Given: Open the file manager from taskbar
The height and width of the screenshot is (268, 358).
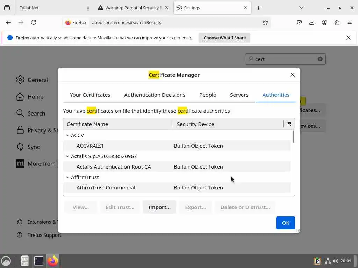Looking at the screenshot, I should click(25, 261).
